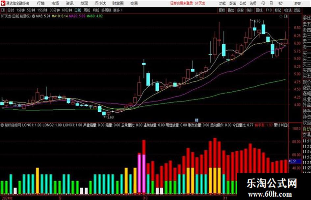Click the 财 event marker on chart
The width and height of the screenshot is (311, 200).
pyautogui.click(x=196, y=120)
